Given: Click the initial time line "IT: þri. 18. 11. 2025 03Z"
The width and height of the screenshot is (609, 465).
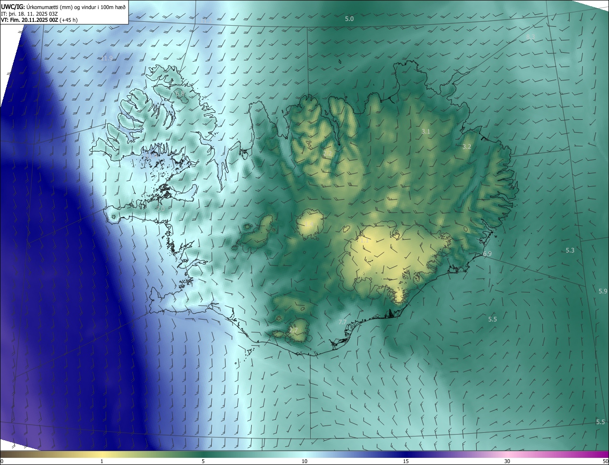Looking at the screenshot, I should coord(29,14).
